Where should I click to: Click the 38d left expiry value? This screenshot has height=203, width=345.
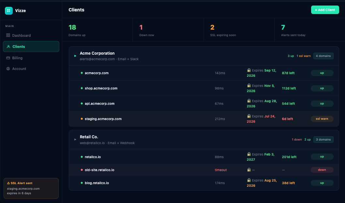[x=288, y=183]
